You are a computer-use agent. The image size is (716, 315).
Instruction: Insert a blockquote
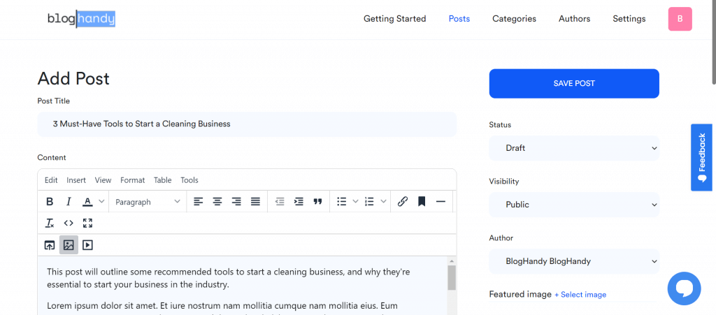coord(318,201)
